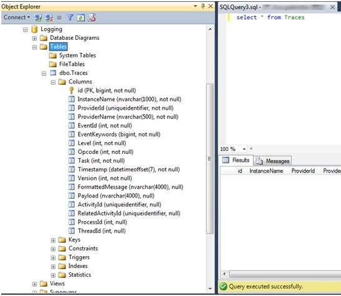The width and height of the screenshot is (341, 296).
Task: Open the 100 % zoom dropdown
Action: click(x=244, y=149)
